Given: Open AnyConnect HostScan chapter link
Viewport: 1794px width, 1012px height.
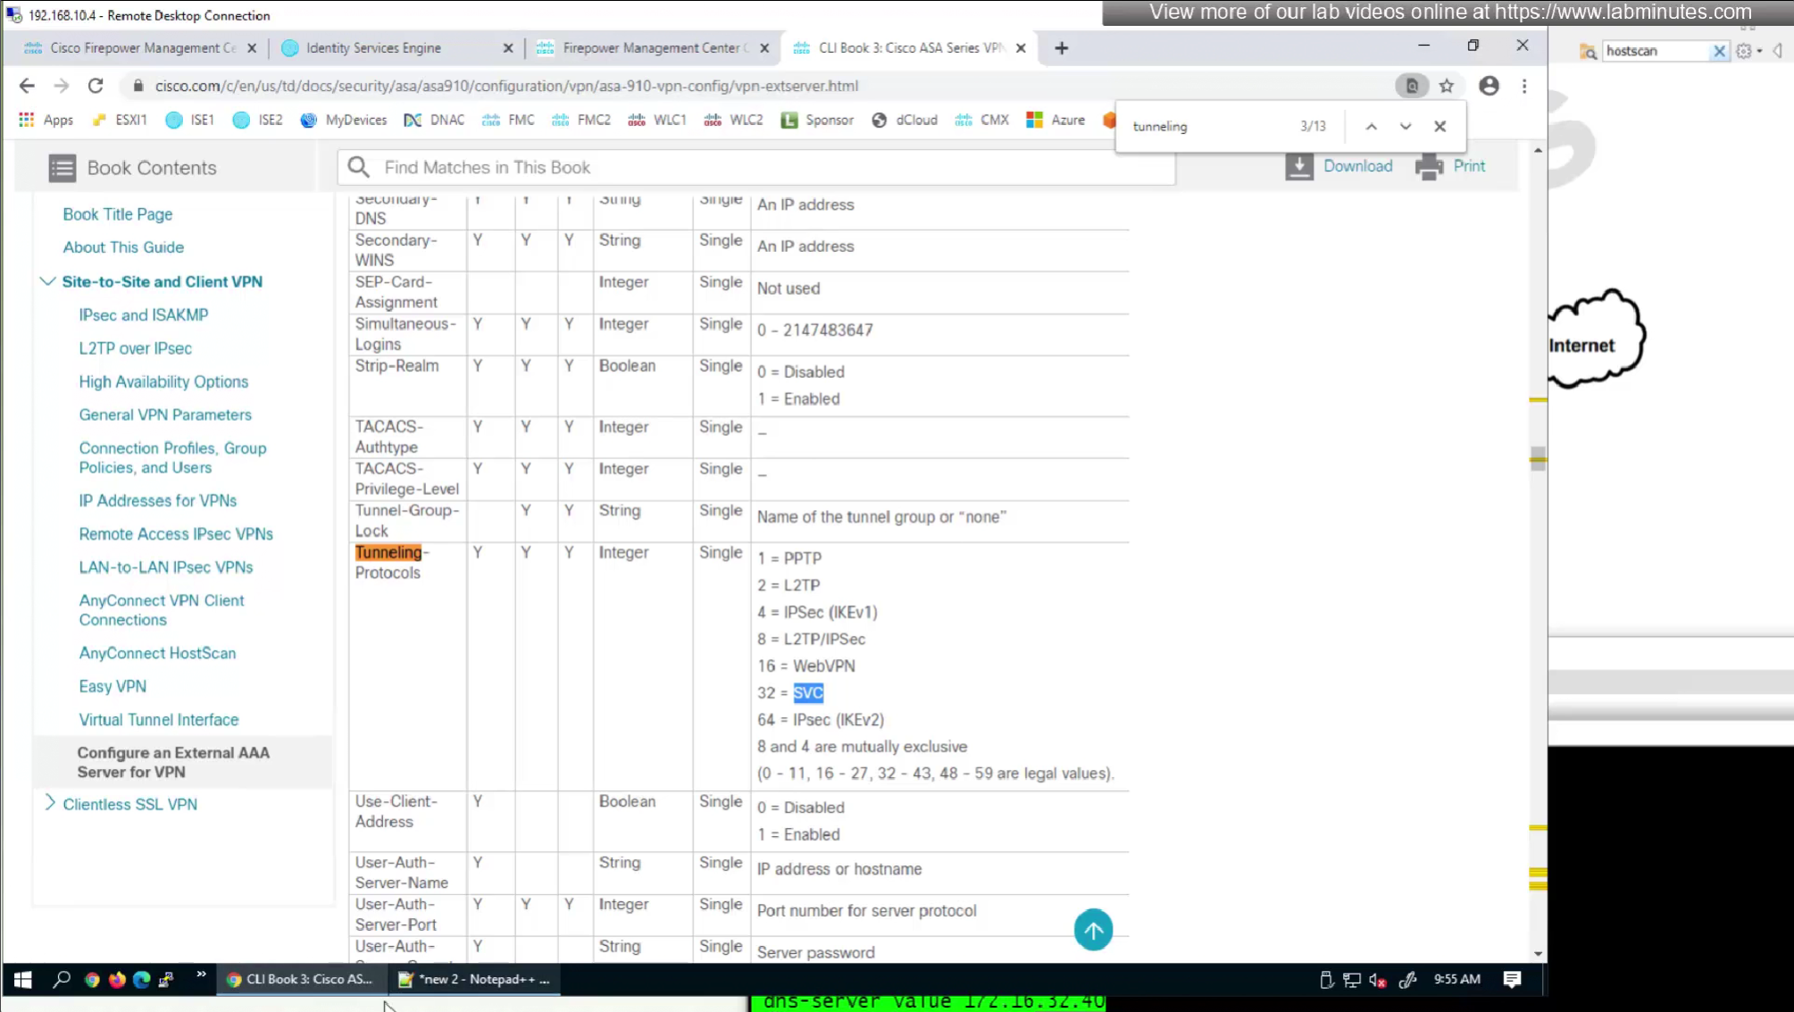Looking at the screenshot, I should (157, 653).
